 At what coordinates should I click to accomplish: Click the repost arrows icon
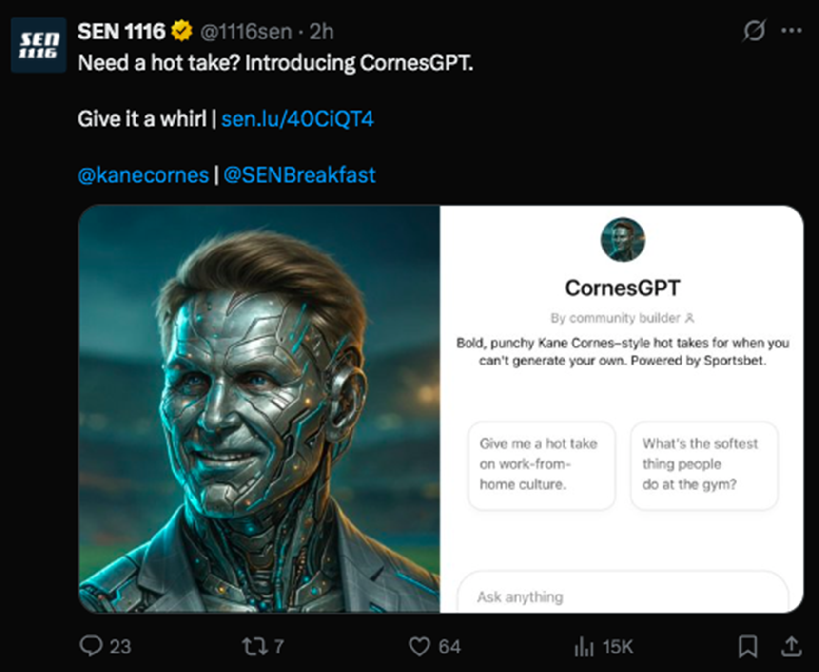(x=254, y=646)
